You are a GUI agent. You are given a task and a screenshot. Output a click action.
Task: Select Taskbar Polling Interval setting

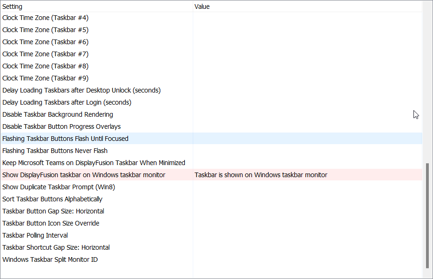coord(35,235)
